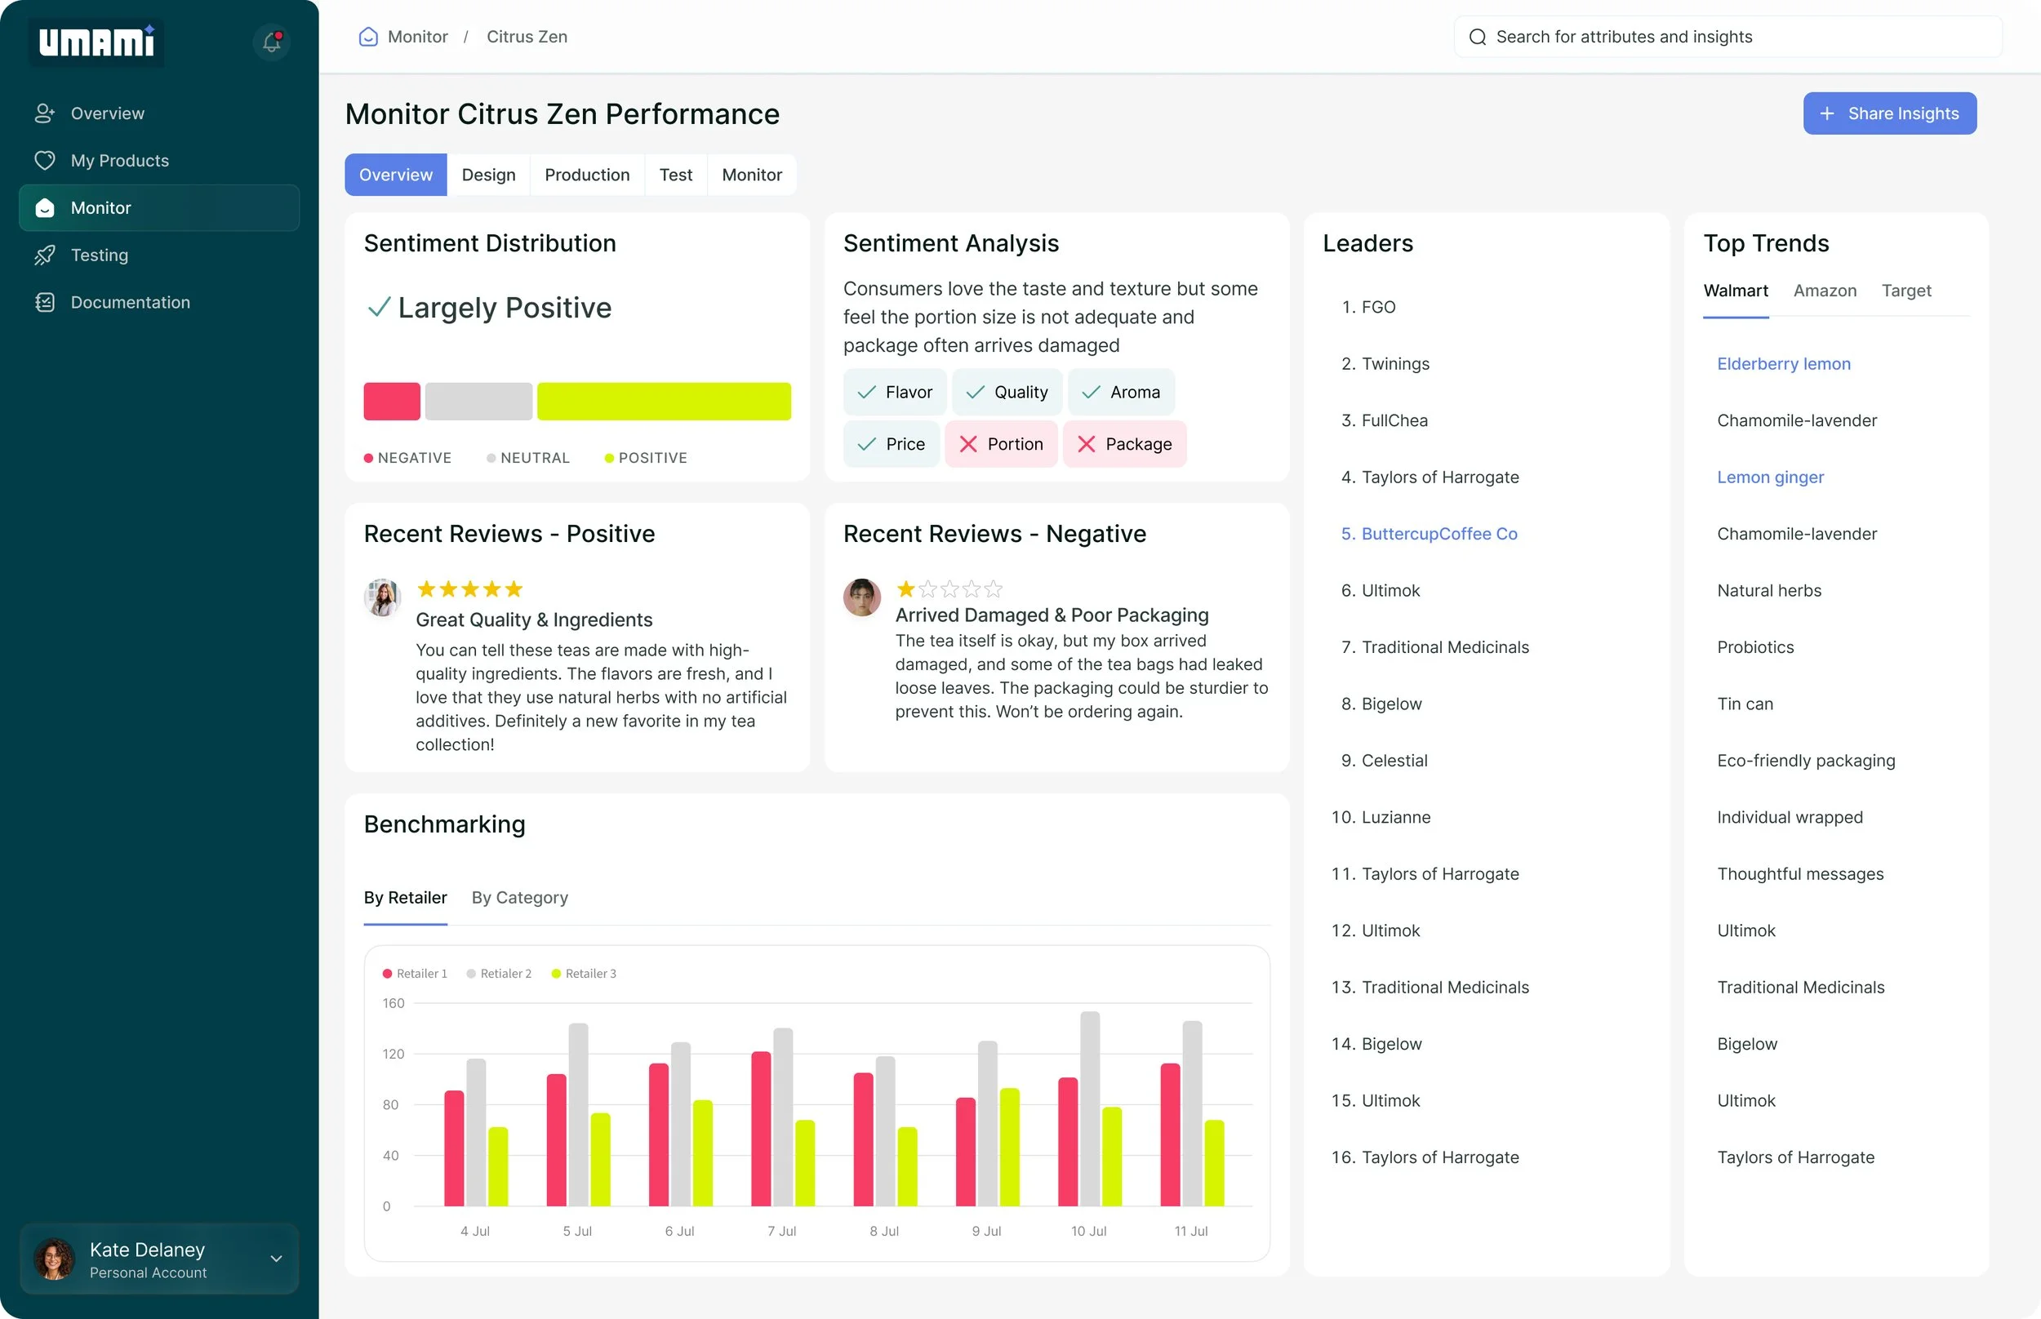The height and width of the screenshot is (1319, 2041).
Task: Toggle the Flavor attribute chip
Action: (x=895, y=393)
